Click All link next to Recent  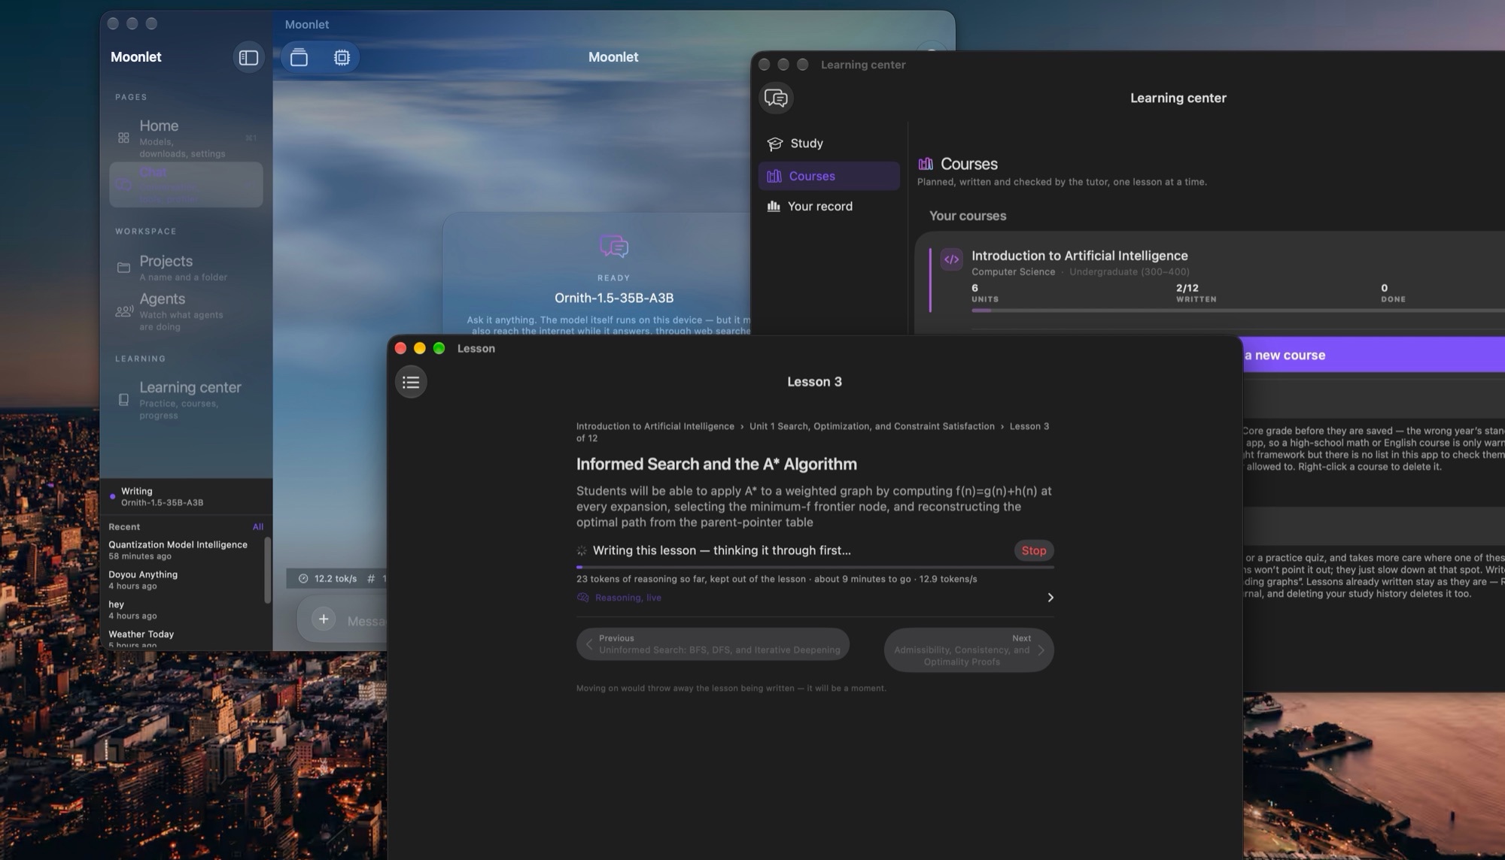(x=258, y=527)
